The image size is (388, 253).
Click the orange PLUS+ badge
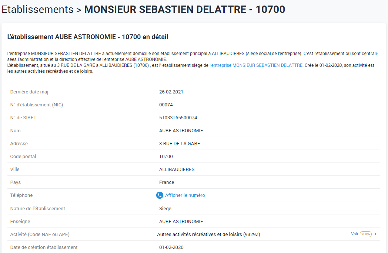(365, 234)
